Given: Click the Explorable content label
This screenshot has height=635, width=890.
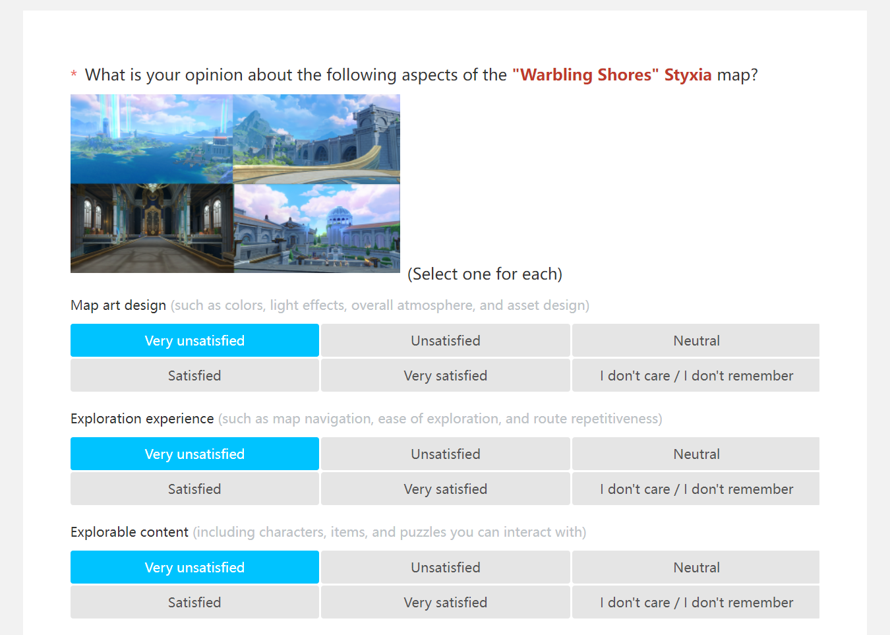Looking at the screenshot, I should [129, 532].
